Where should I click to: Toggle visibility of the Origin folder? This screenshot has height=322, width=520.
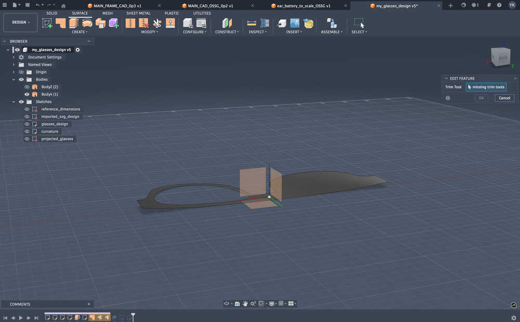(x=21, y=72)
